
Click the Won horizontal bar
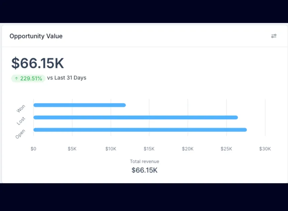pyautogui.click(x=80, y=105)
